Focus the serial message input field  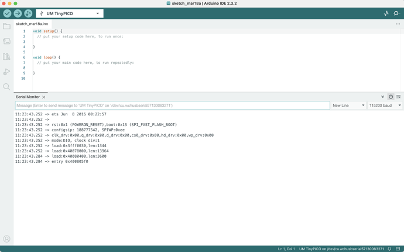[x=172, y=105]
